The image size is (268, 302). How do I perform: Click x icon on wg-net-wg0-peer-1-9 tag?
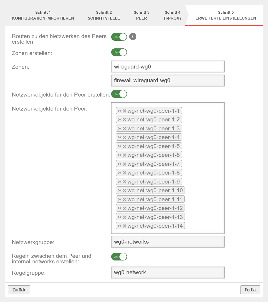[x=124, y=182]
